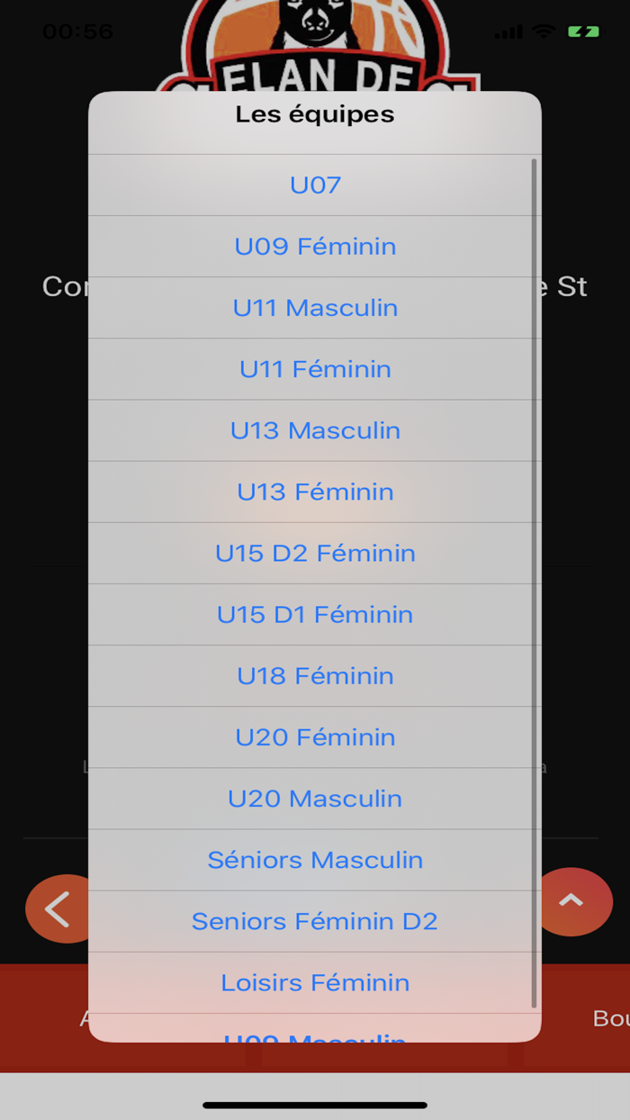Tap the Wi-Fi icon in status bar

pyautogui.click(x=543, y=32)
